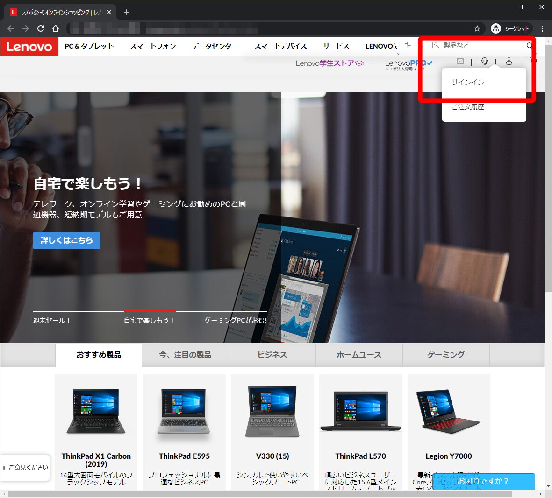Switch to the ホームユース tab
This screenshot has width=552, height=498.
click(359, 355)
